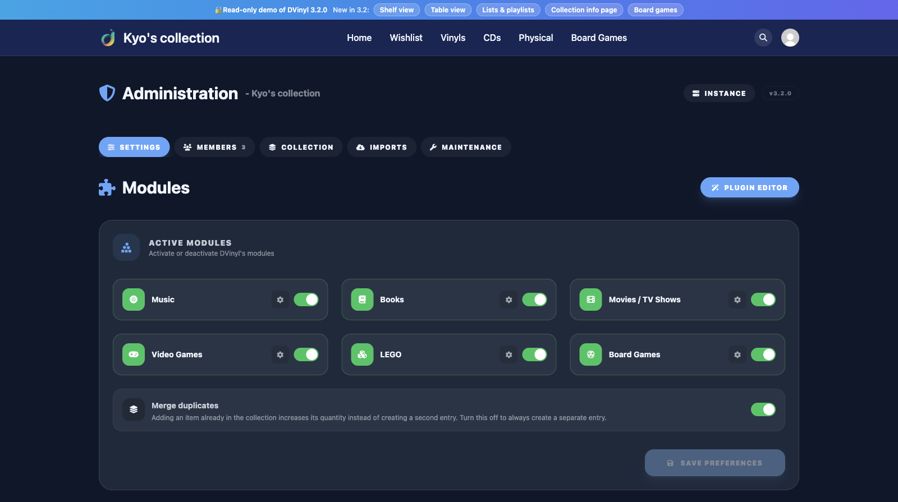Open Music module gear settings
Viewport: 898px width, 502px height.
(x=280, y=300)
